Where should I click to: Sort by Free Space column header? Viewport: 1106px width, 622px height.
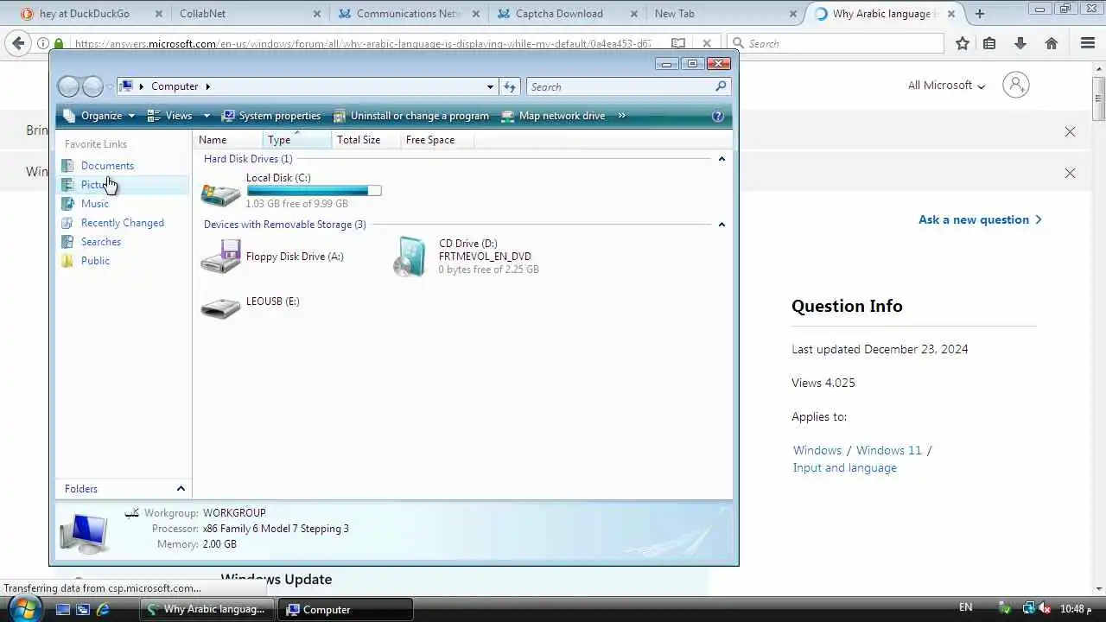coord(437,140)
